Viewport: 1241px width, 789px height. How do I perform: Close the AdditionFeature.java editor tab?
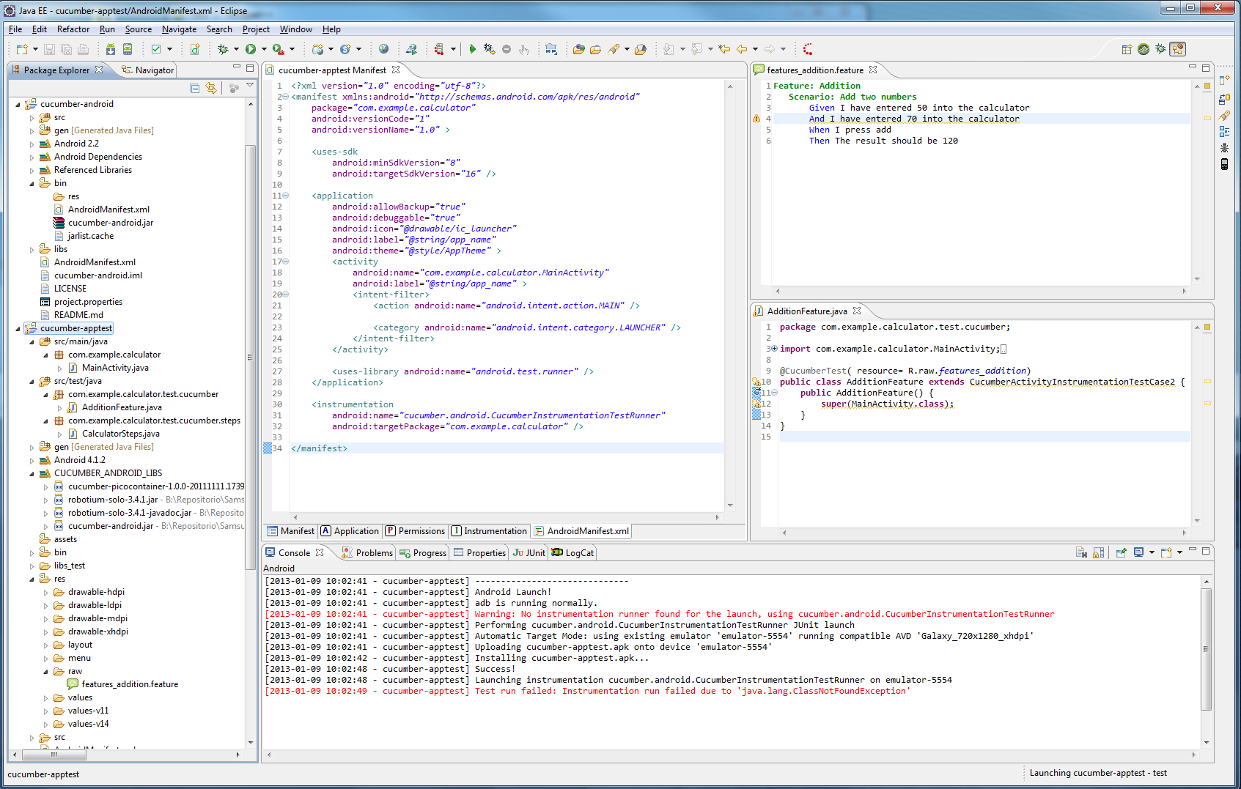[x=857, y=311]
